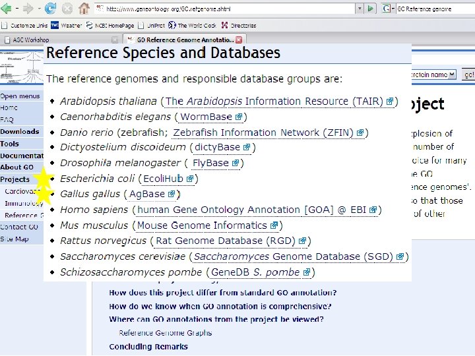Click external link icon after WormBase
Image resolution: width=475 pixels, height=356 pixels.
[x=239, y=117]
